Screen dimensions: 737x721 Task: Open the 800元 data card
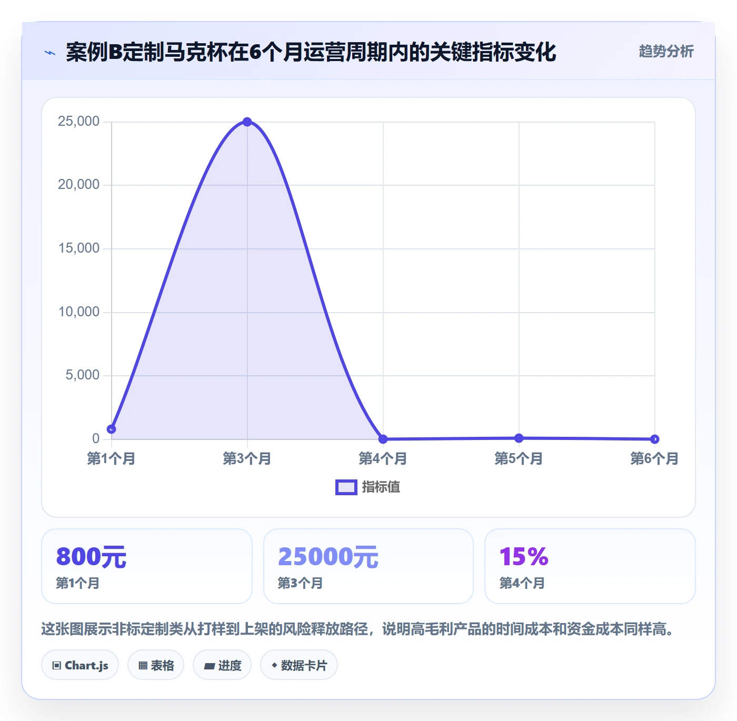coord(147,566)
